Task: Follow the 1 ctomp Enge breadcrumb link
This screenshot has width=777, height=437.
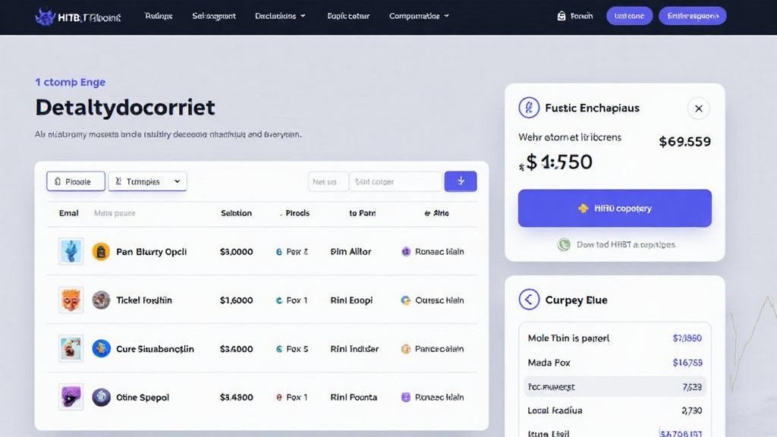Action: [x=70, y=82]
